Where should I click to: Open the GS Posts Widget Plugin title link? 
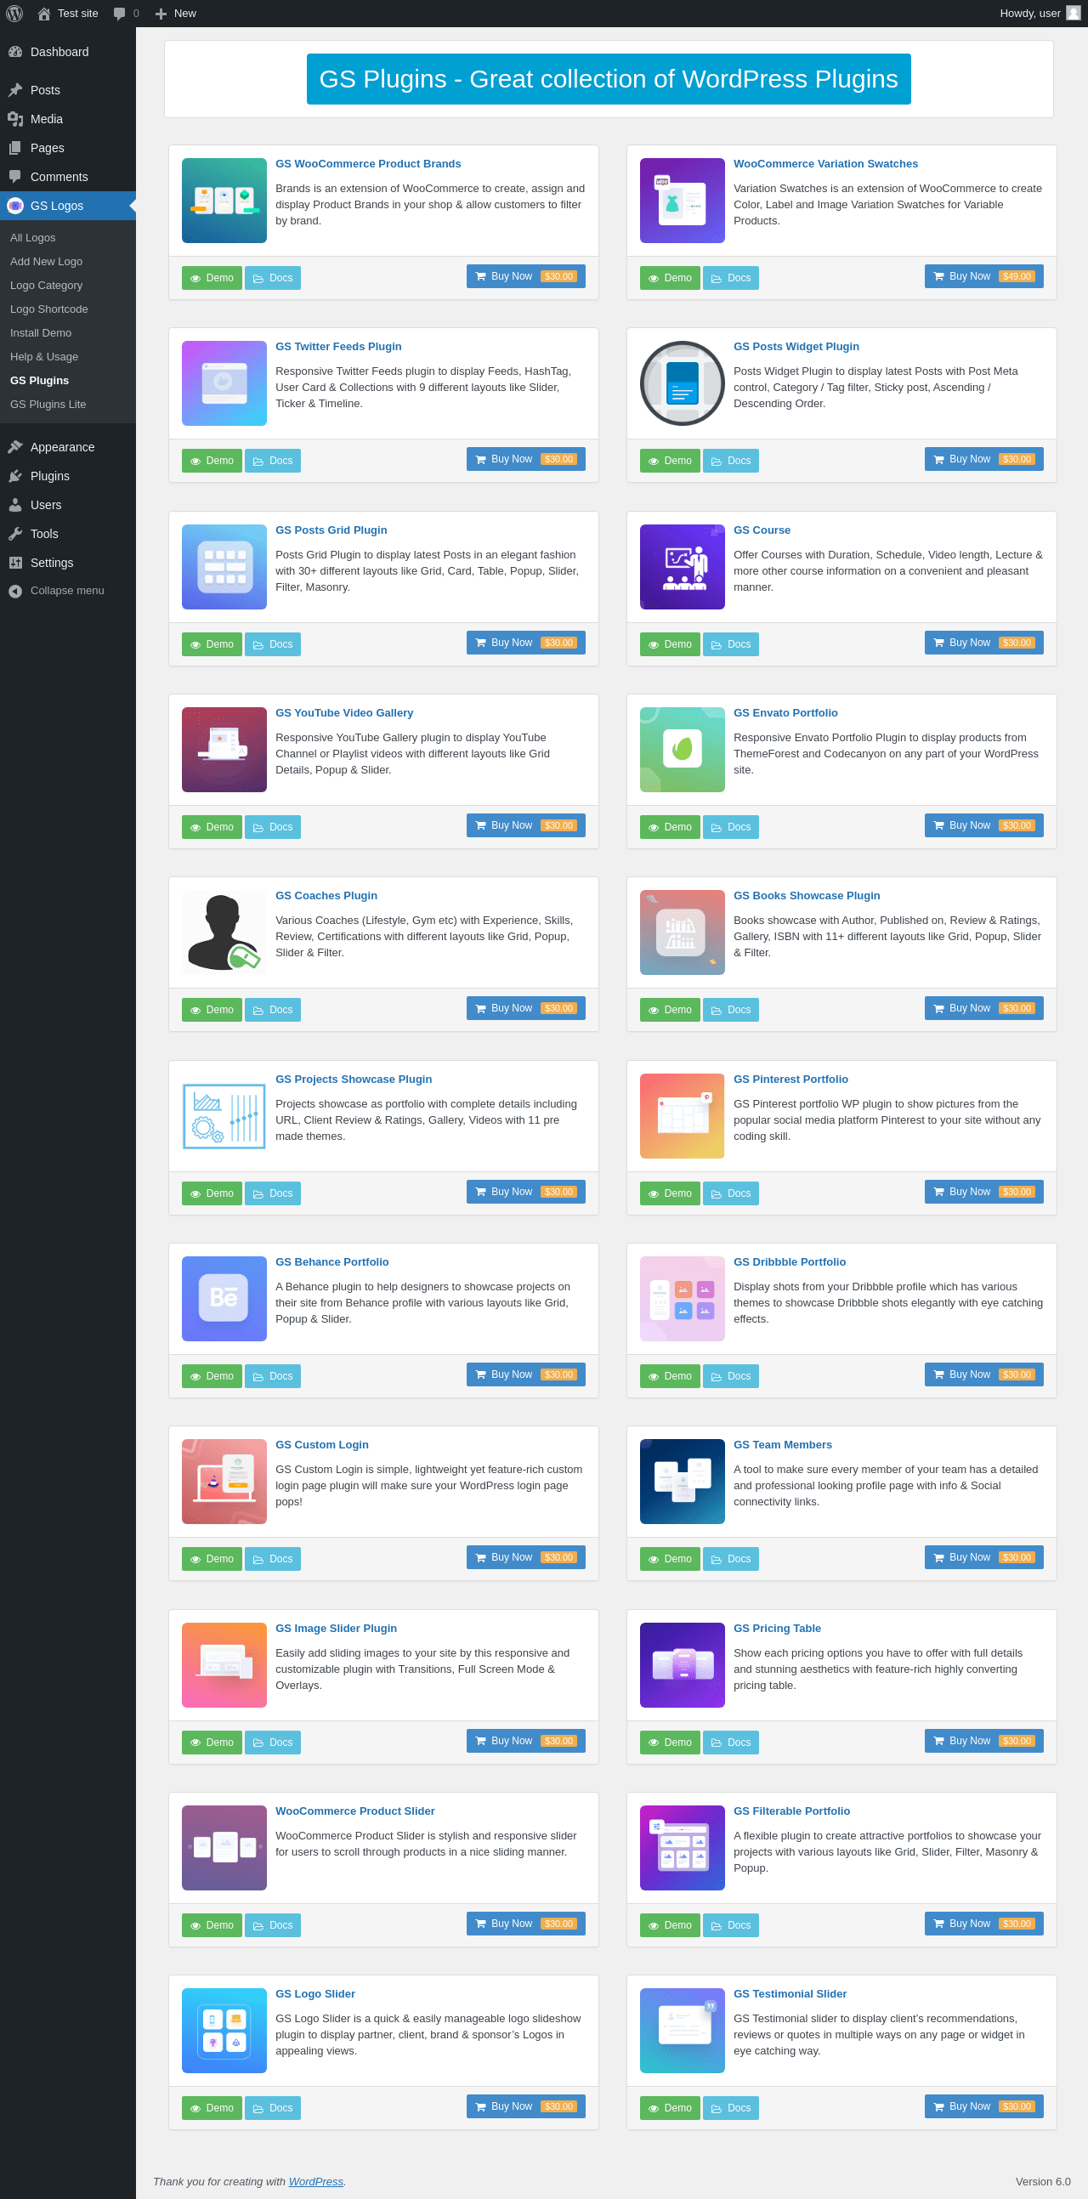pos(796,347)
